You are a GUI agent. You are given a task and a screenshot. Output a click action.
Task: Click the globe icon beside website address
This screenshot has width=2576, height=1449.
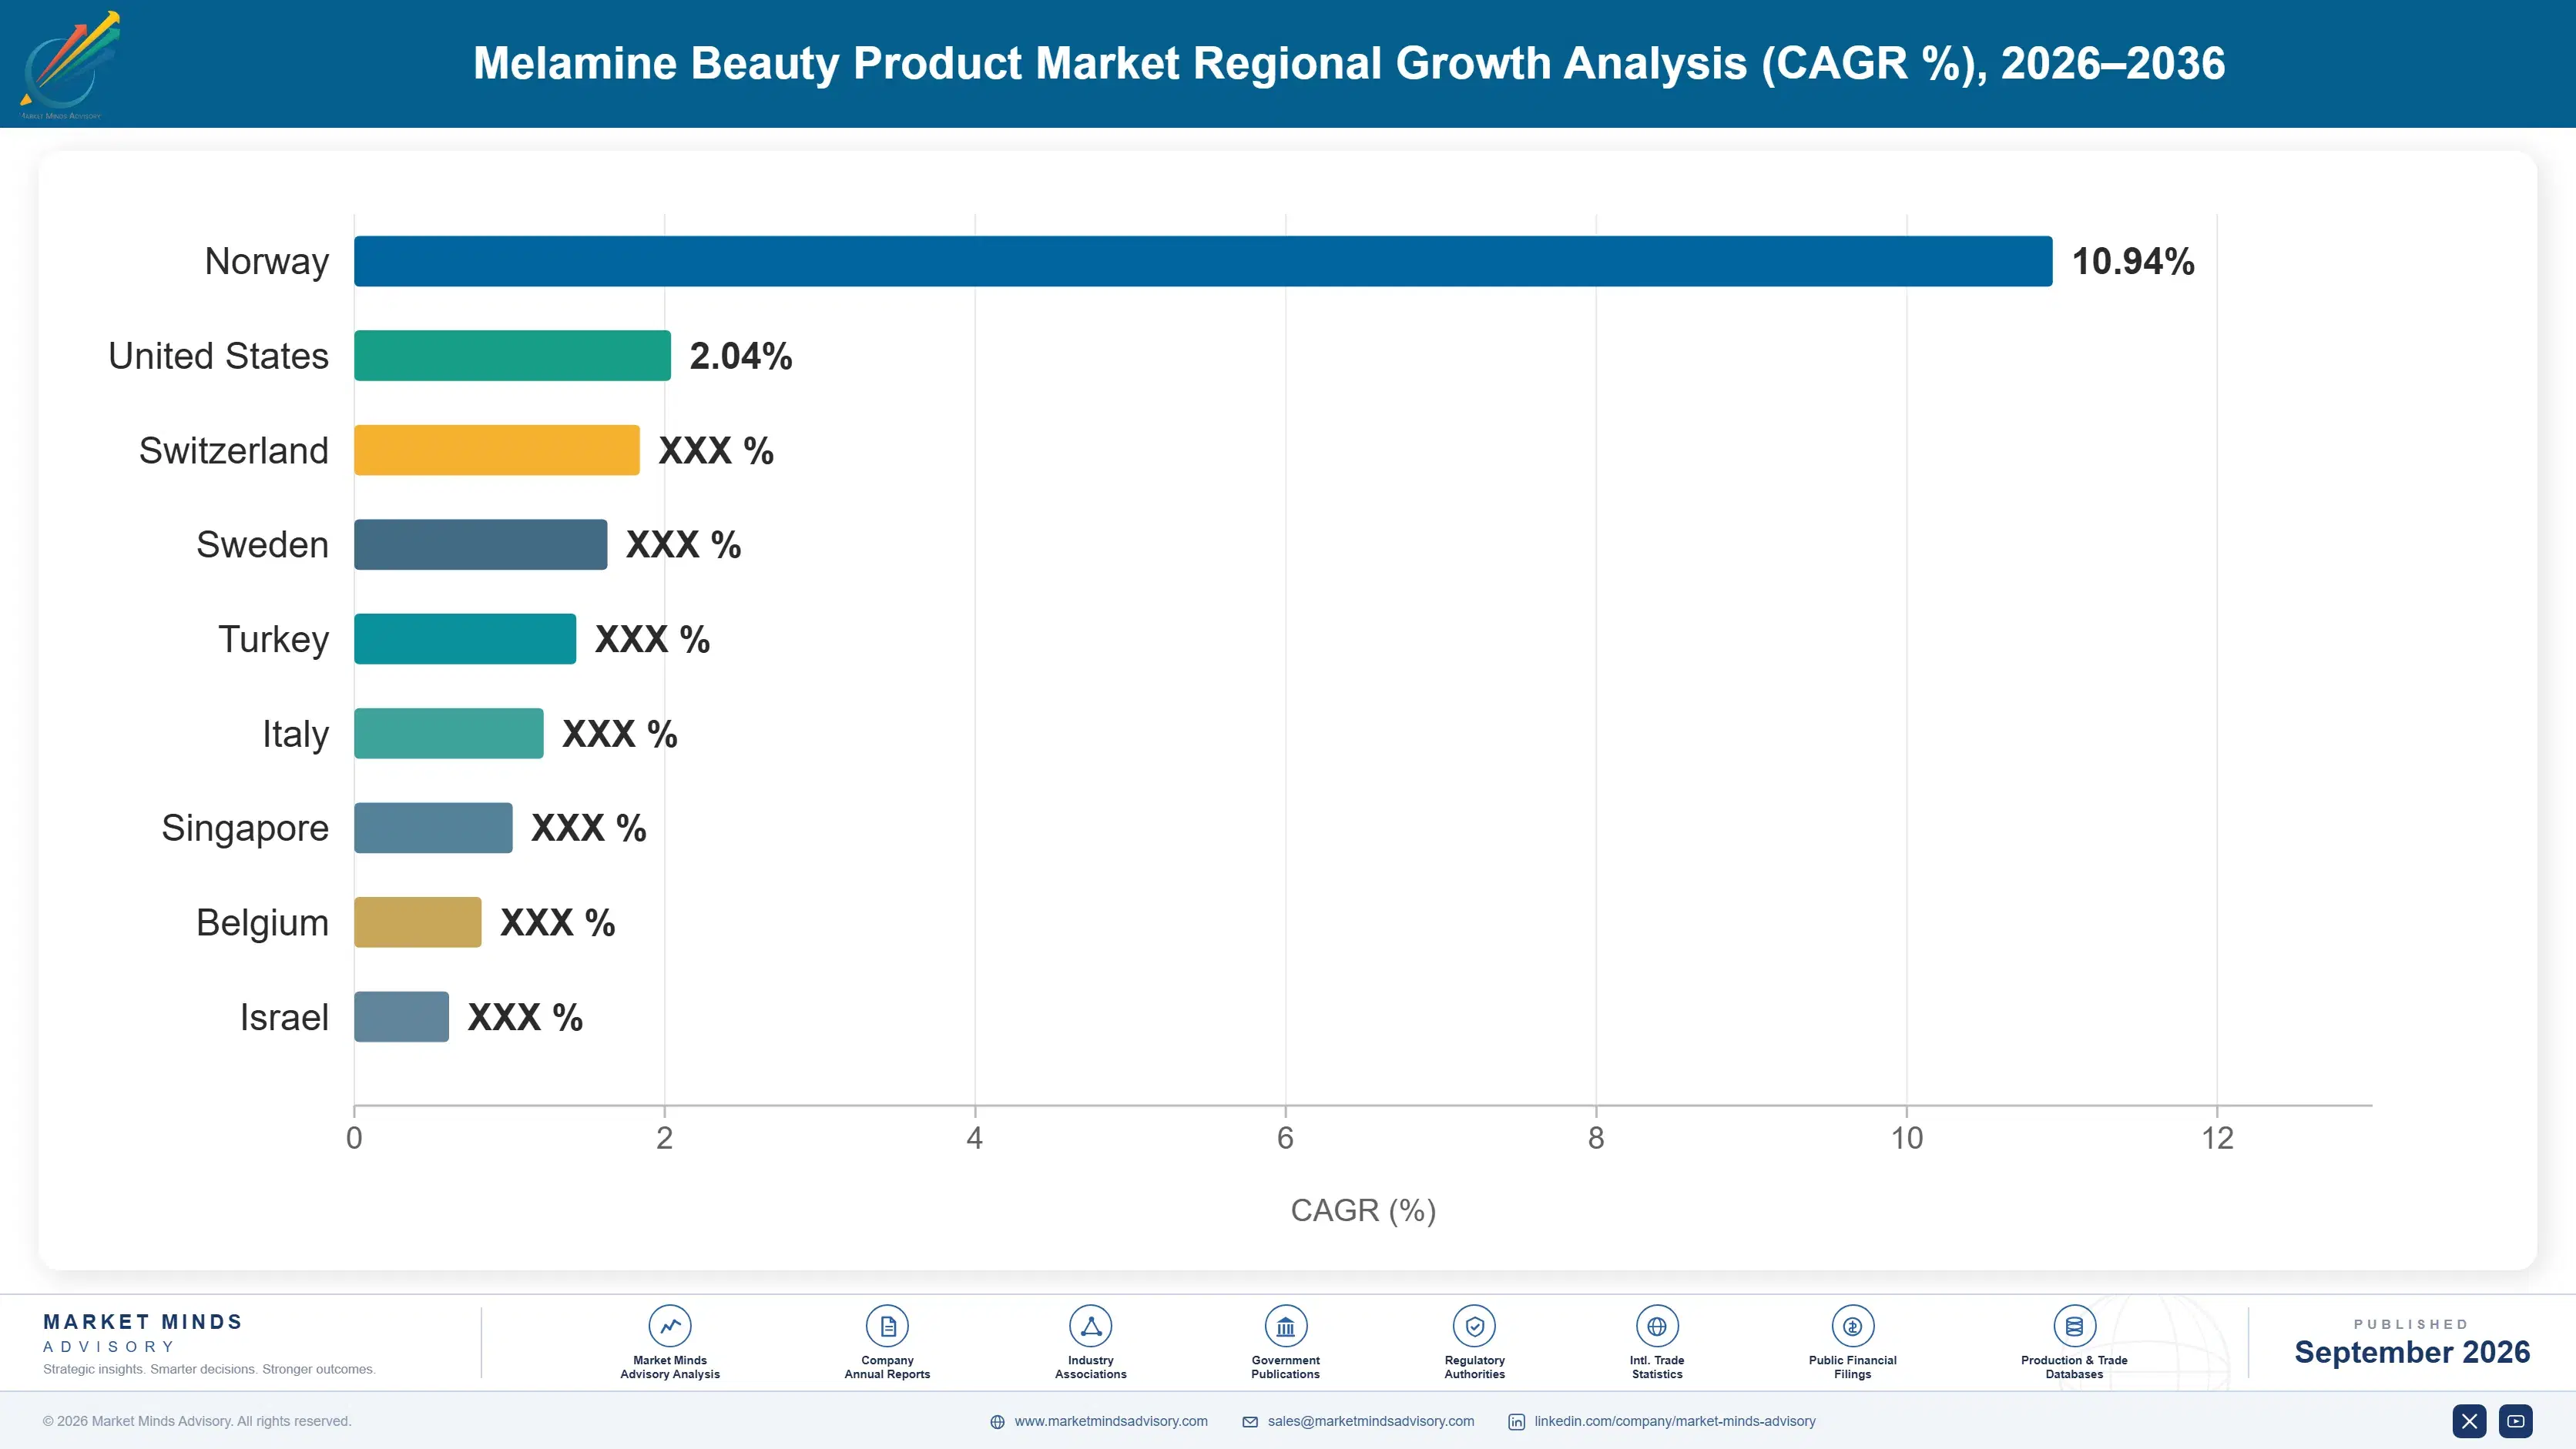pos(997,1422)
